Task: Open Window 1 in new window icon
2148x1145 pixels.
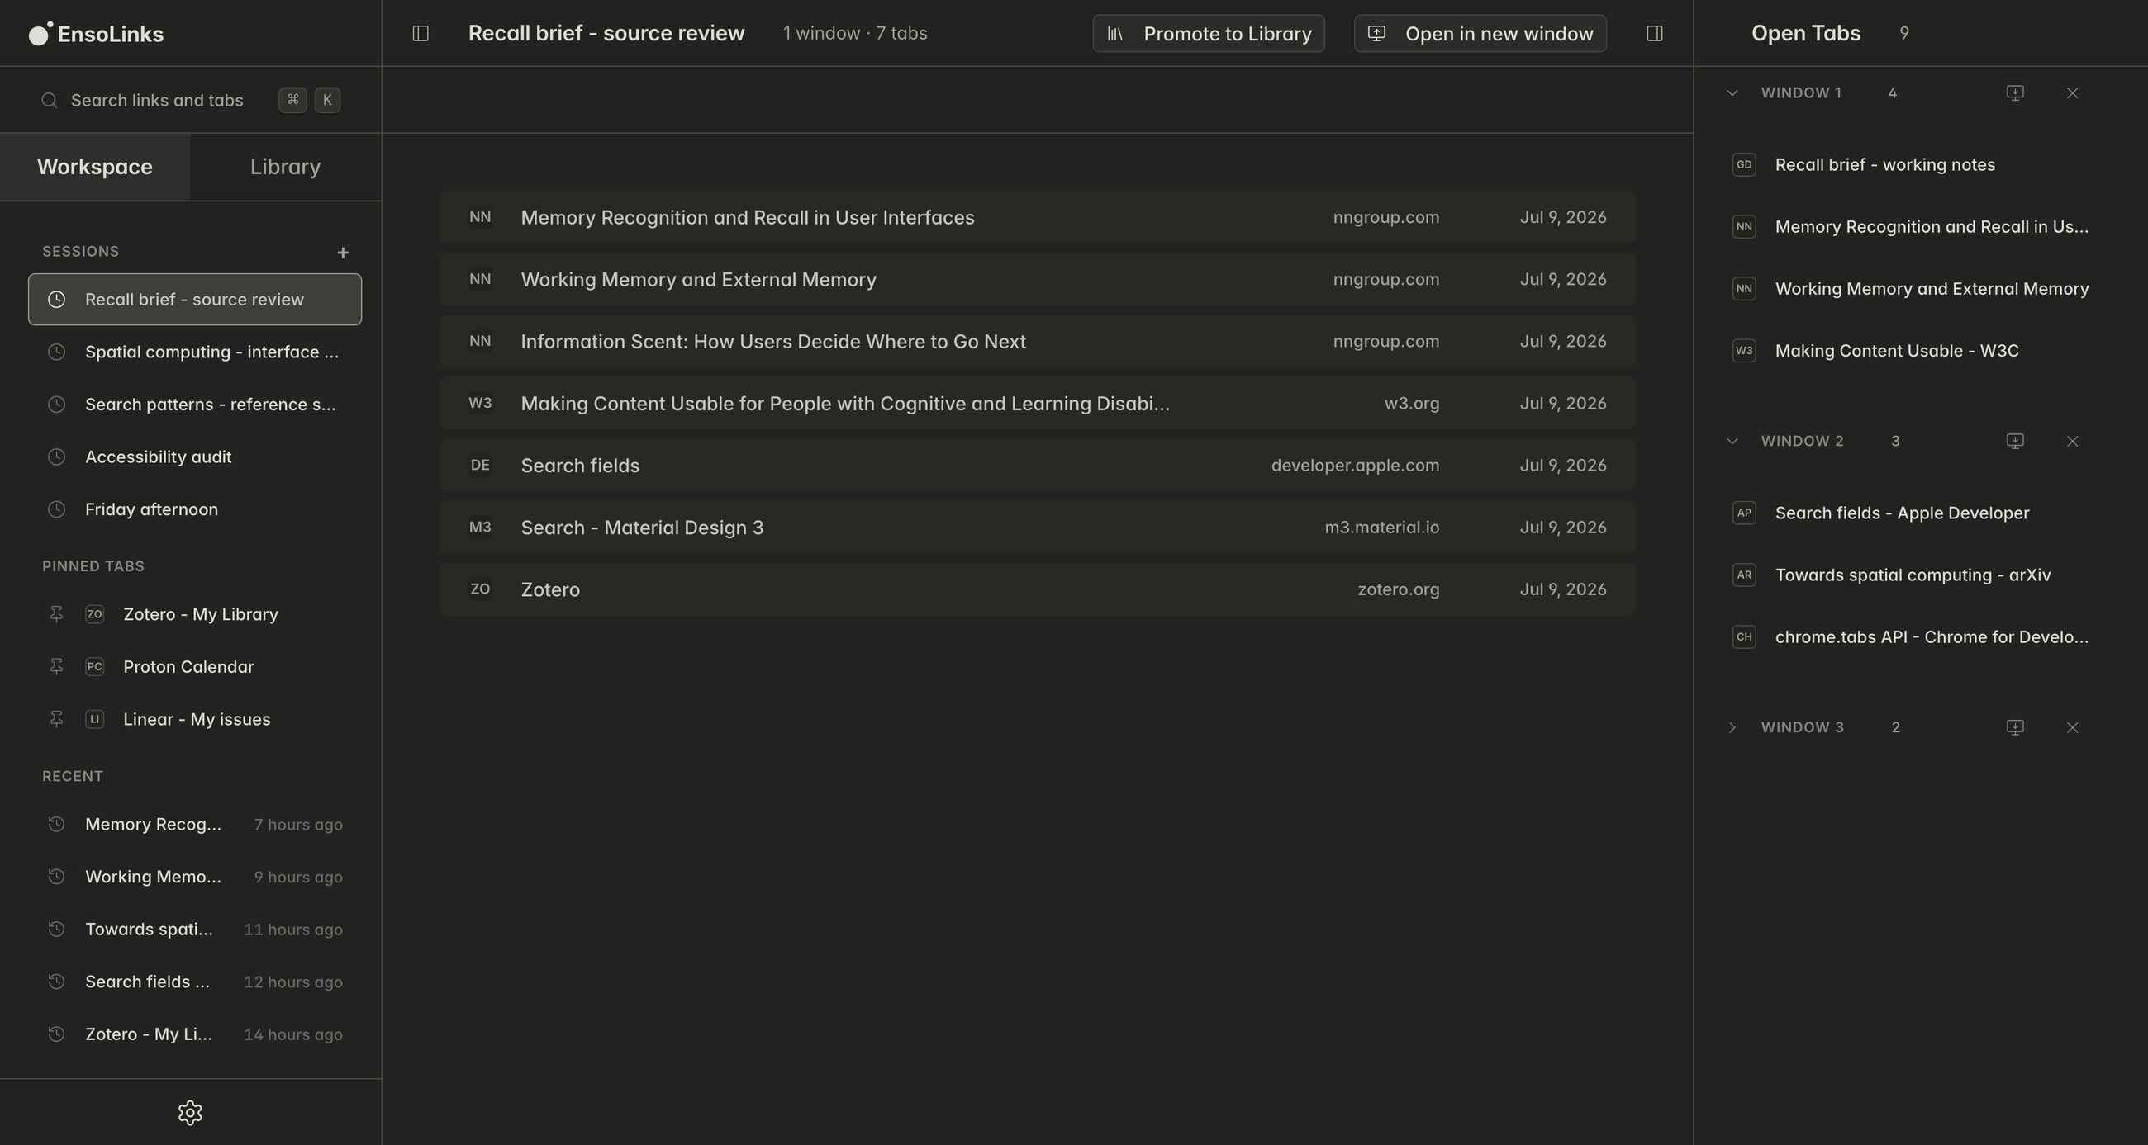Action: [x=2015, y=92]
